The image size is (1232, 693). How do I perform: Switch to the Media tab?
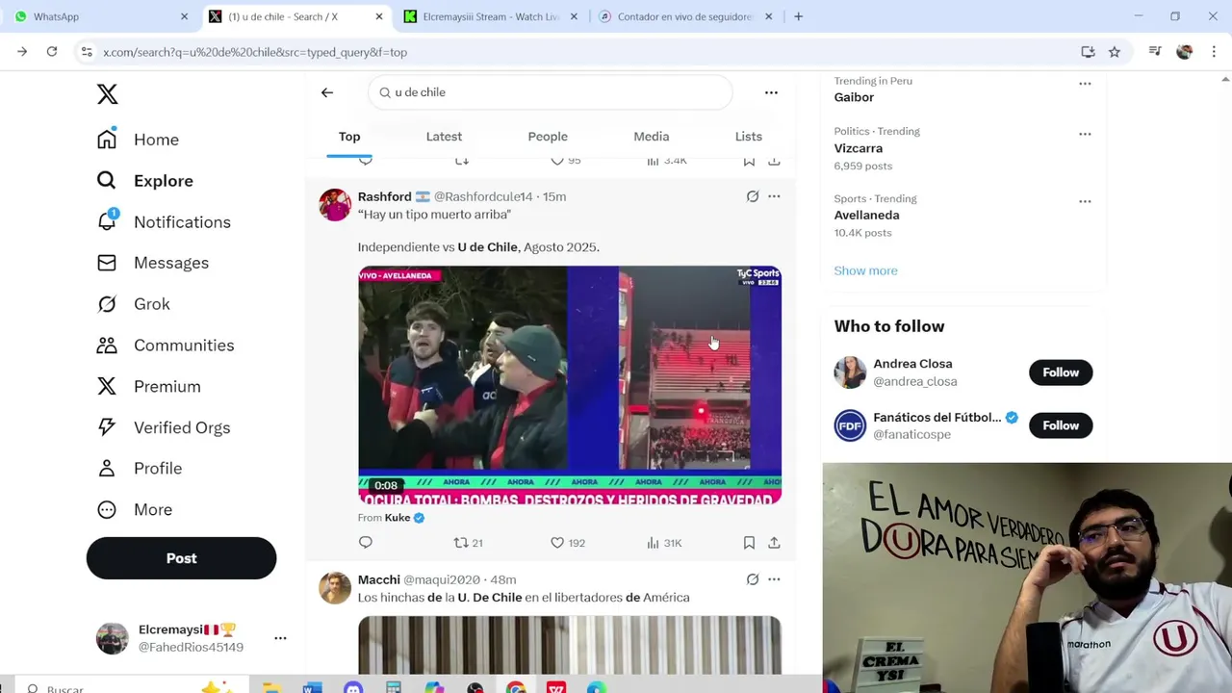coord(652,137)
